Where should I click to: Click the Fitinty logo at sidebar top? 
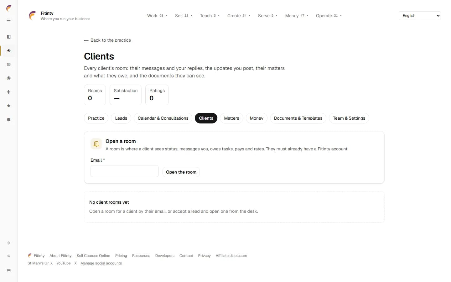pos(9,8)
